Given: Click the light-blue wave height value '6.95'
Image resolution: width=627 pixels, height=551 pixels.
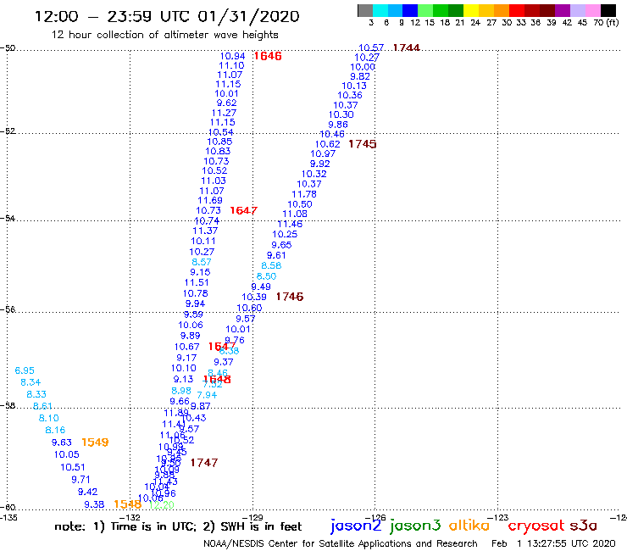Looking at the screenshot, I should coord(25,370).
